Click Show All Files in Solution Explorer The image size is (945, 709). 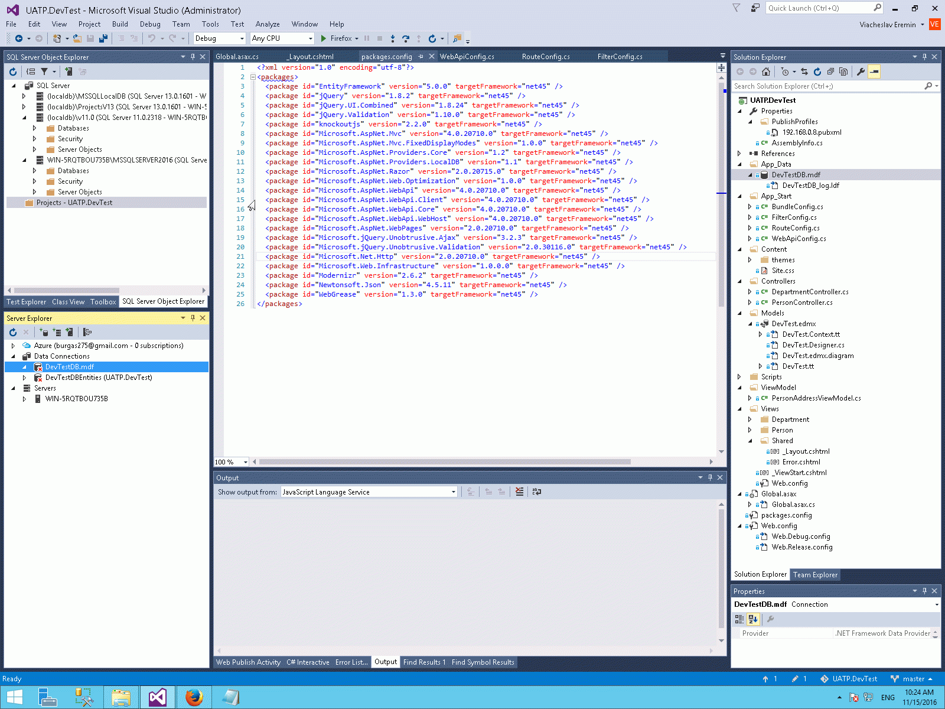pos(843,71)
